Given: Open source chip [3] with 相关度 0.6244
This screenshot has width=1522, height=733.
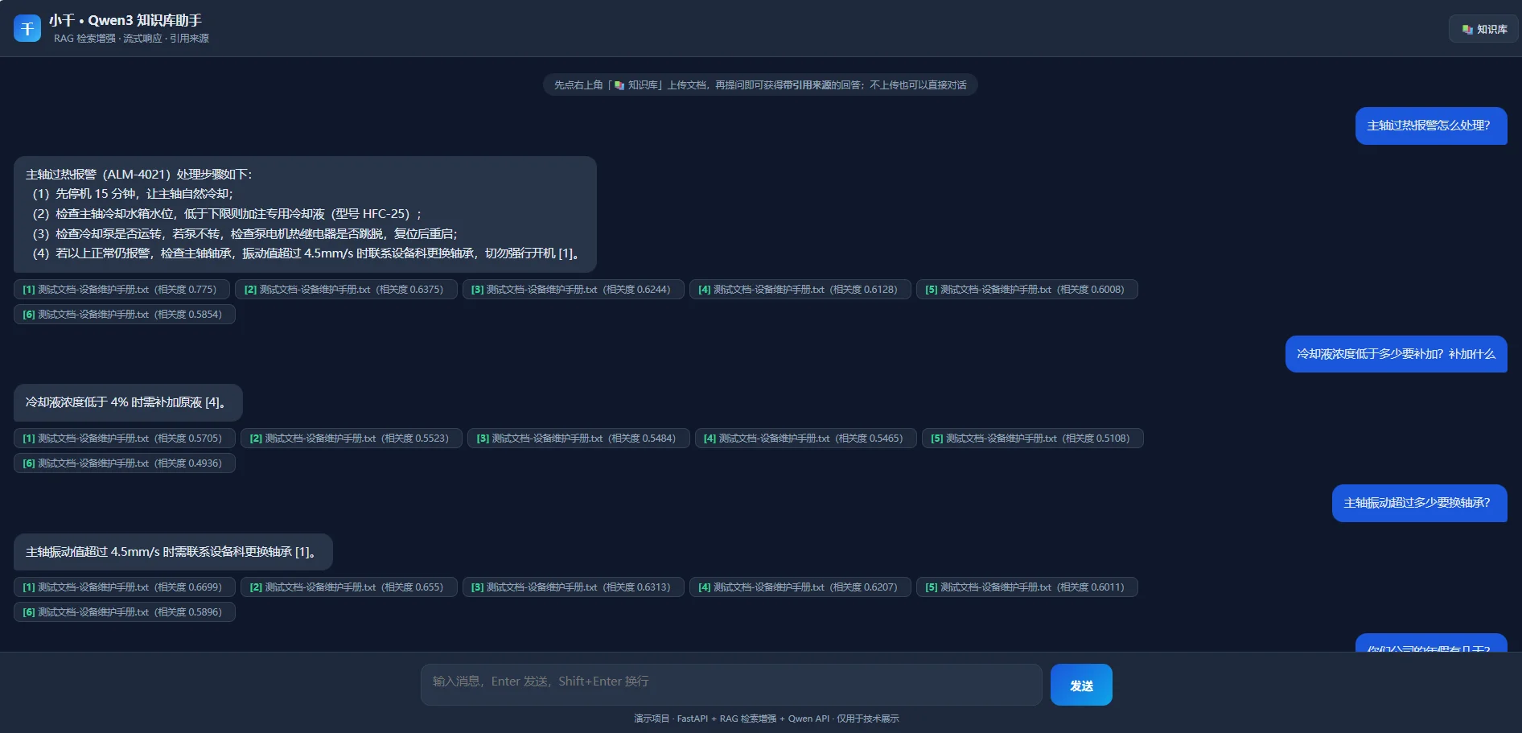Looking at the screenshot, I should click(573, 290).
